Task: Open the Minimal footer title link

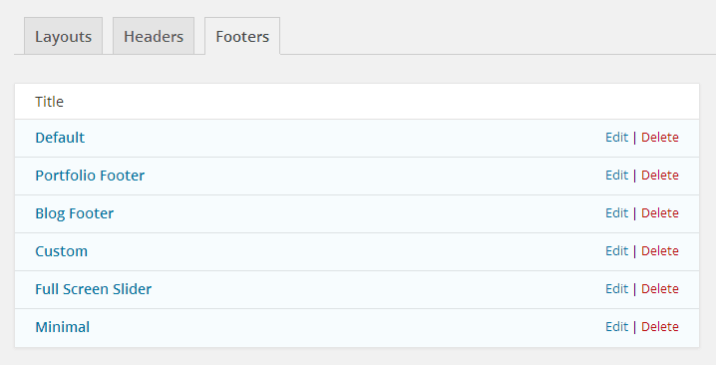Action: click(62, 327)
